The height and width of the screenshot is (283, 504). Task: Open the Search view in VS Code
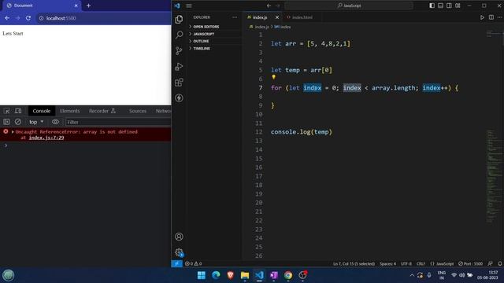(x=179, y=35)
